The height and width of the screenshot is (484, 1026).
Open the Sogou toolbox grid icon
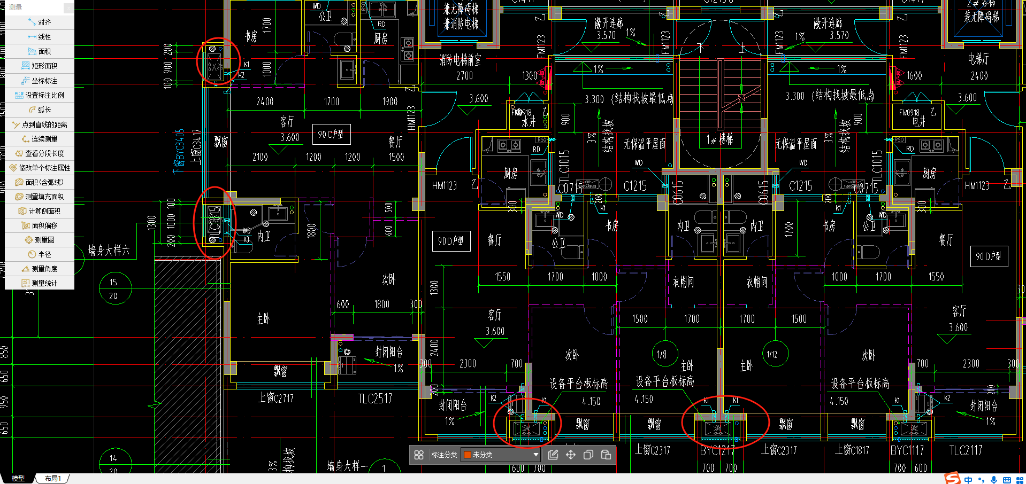(1020, 480)
